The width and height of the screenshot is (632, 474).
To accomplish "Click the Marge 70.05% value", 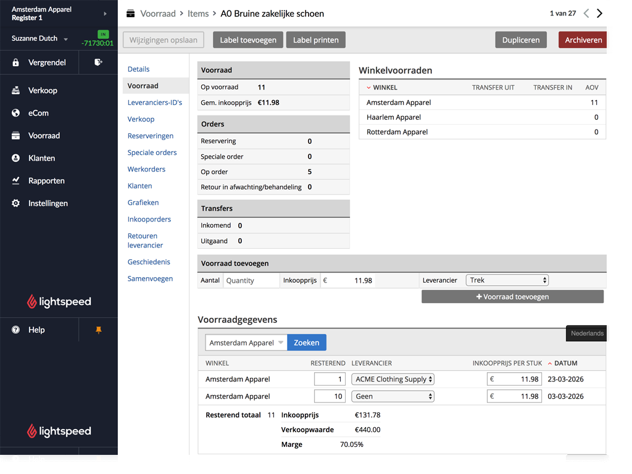I will [351, 444].
